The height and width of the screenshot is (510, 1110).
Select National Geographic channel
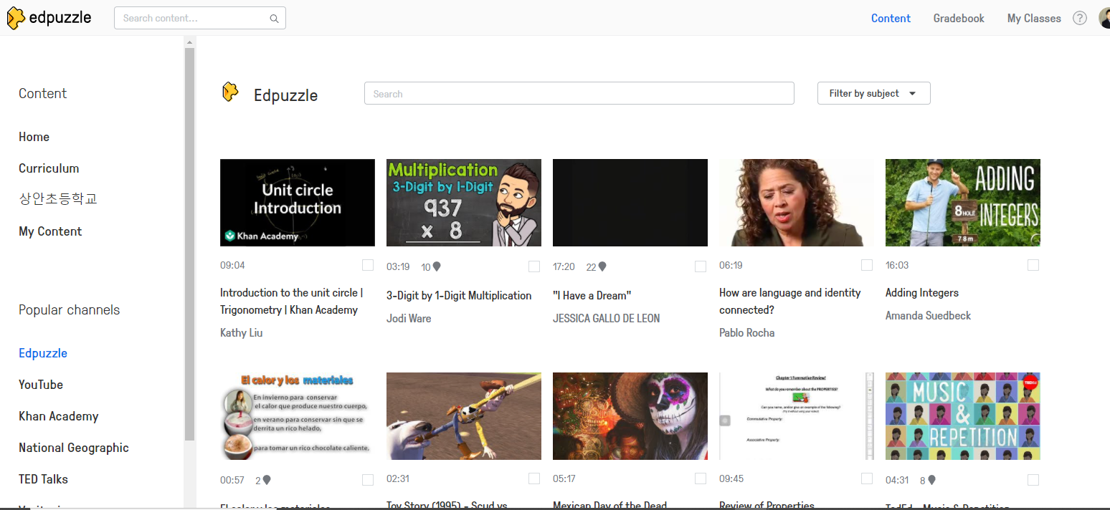[x=74, y=448]
